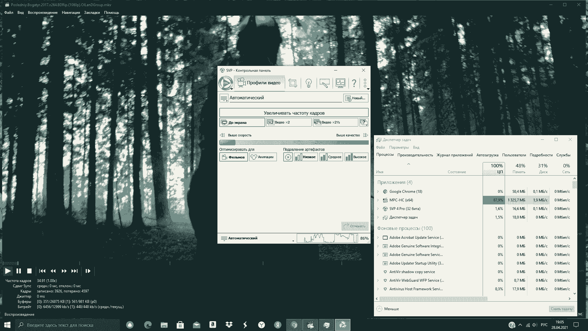Screen dimensions: 588x331
Task: Click the crop frame icon in SVP toolbar
Action: (293, 83)
